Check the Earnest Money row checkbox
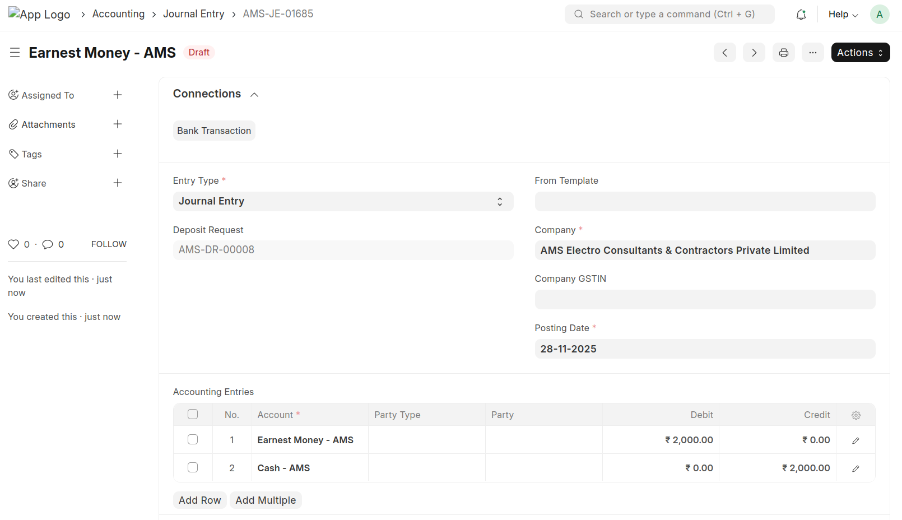 [193, 440]
